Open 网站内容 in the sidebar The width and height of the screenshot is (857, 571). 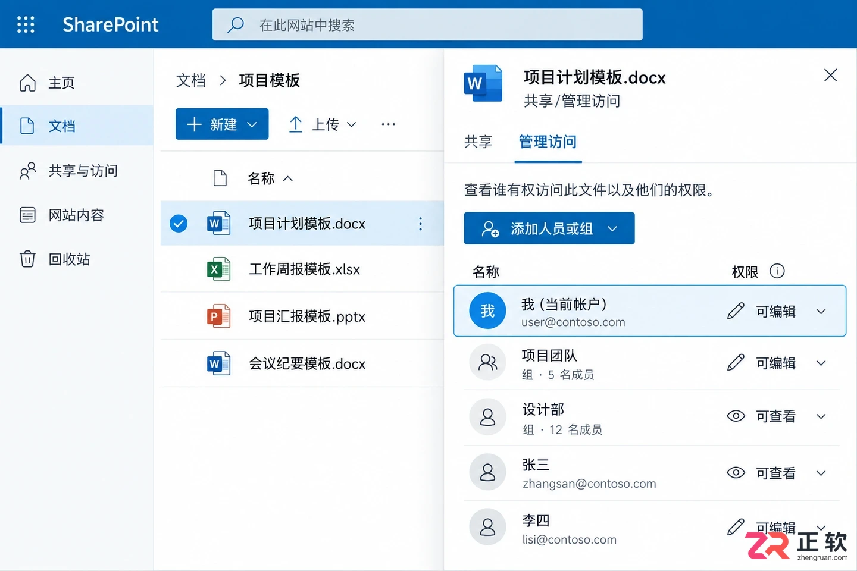(x=77, y=215)
